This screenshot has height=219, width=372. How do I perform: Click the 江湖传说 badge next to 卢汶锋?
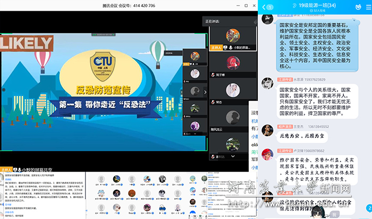(x=285, y=150)
